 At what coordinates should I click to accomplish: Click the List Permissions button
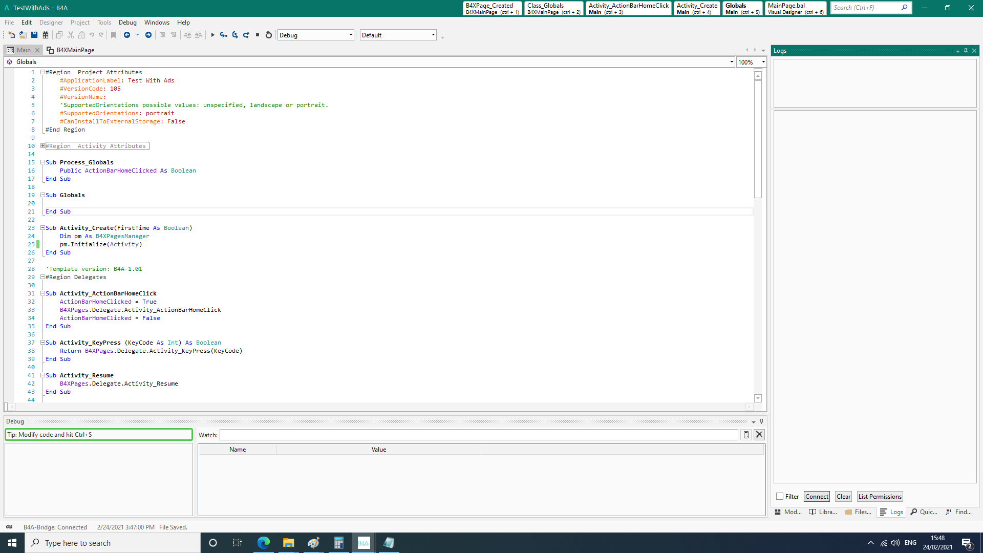tap(880, 497)
